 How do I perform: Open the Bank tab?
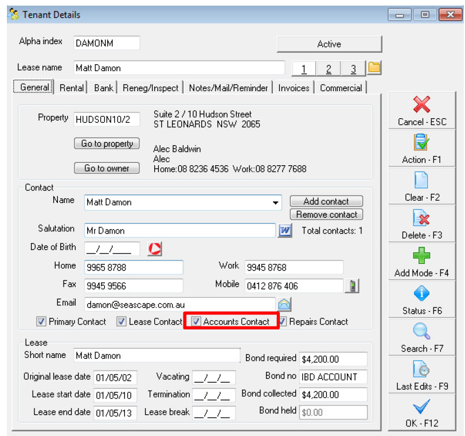pos(104,88)
